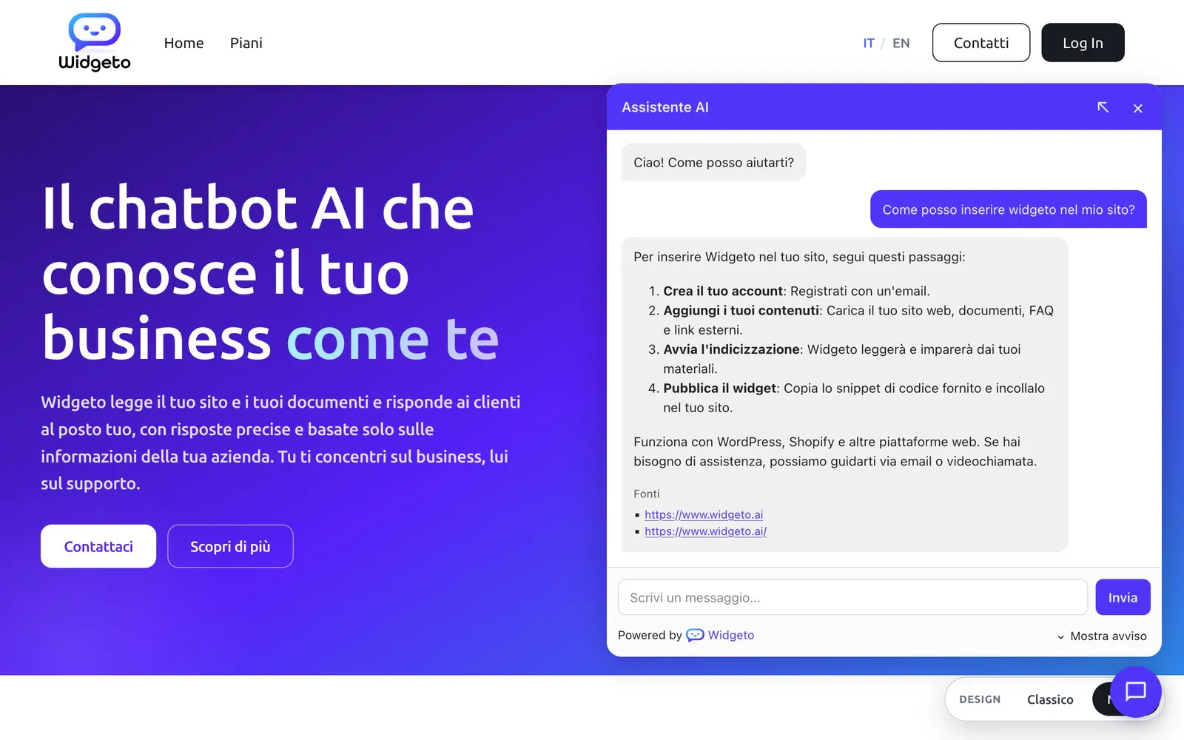Switch language to IT
The image size is (1184, 740).
coord(868,43)
